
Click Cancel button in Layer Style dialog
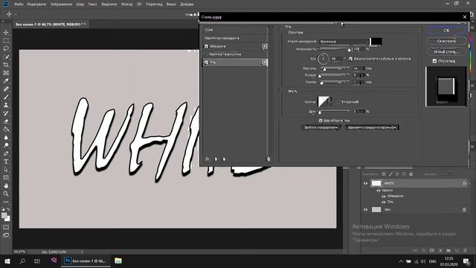click(x=446, y=41)
